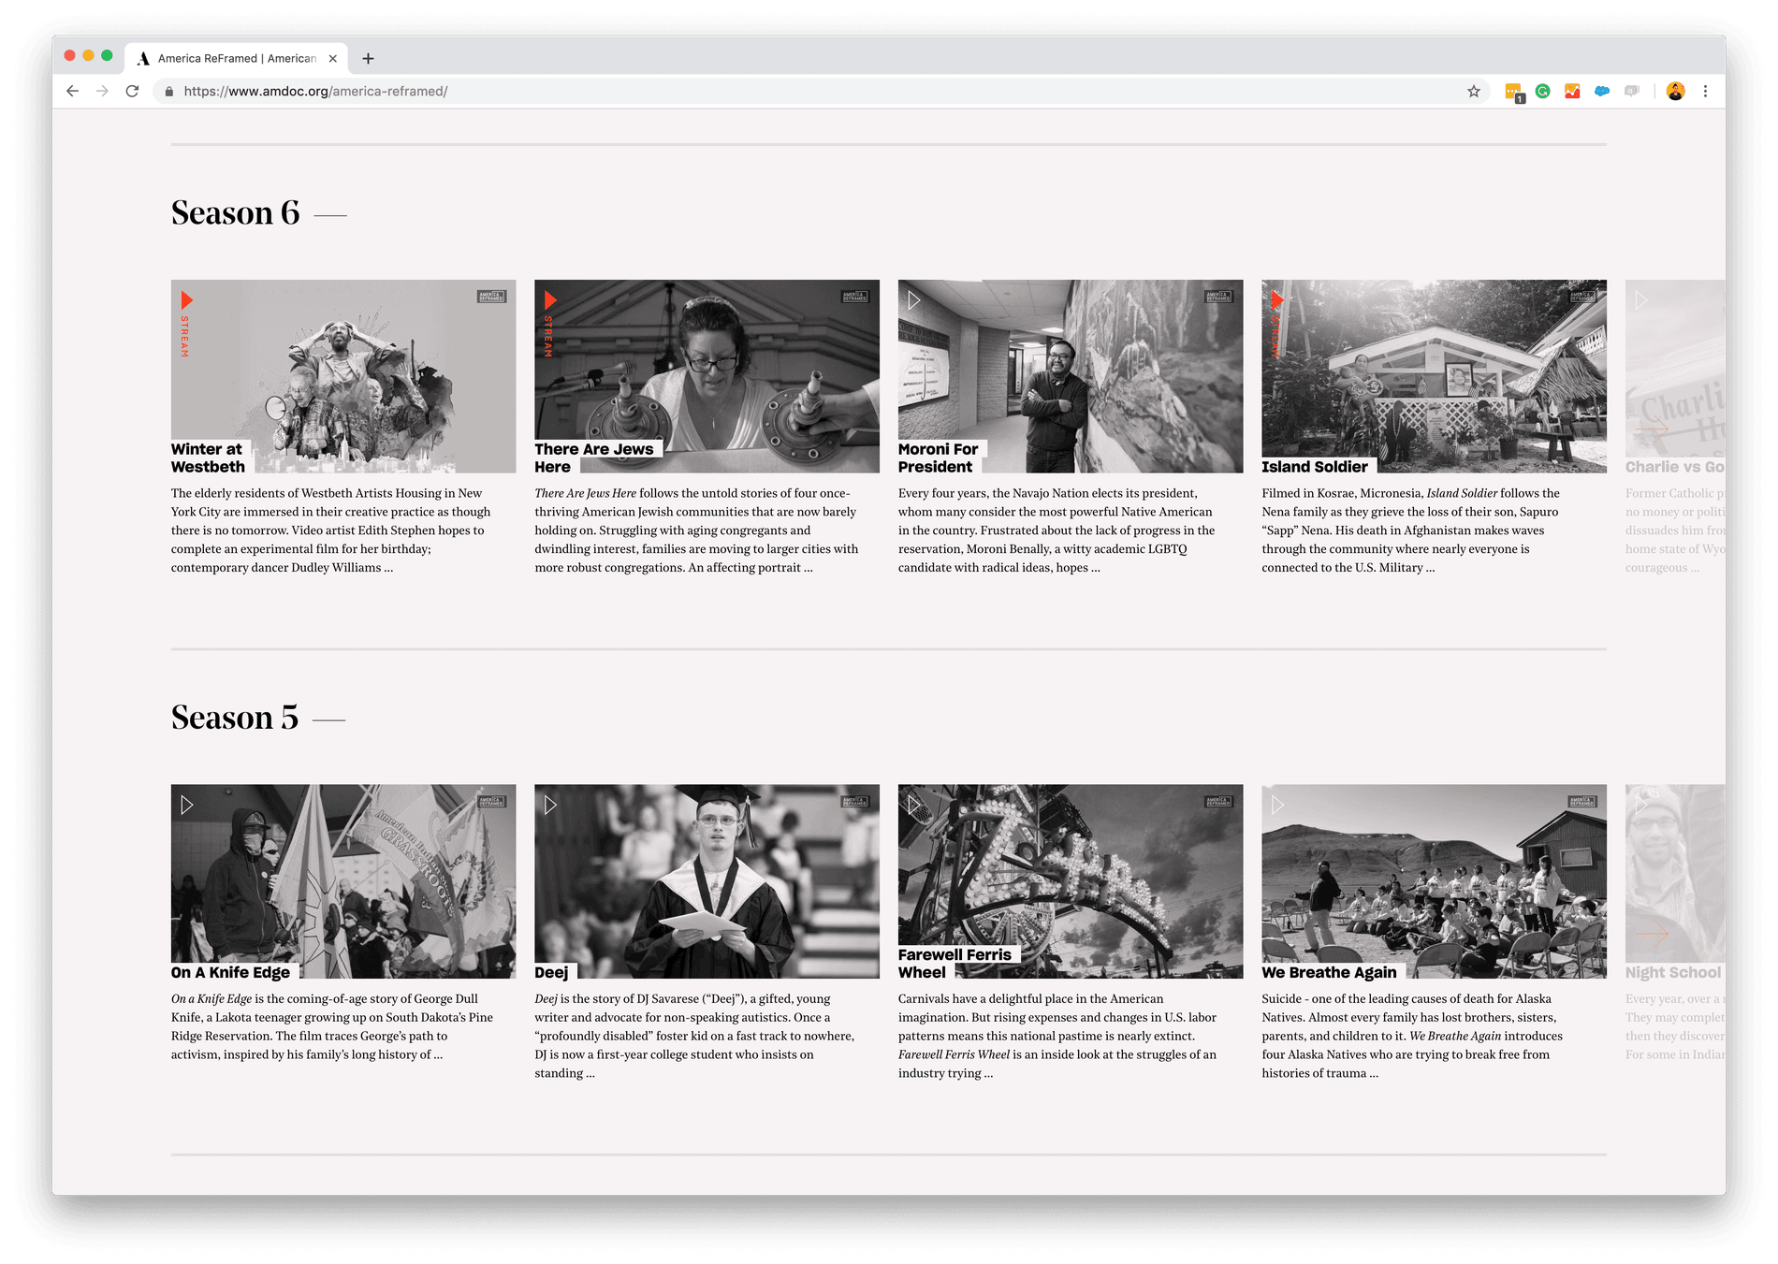
Task: Open the On A Knife Edge title link
Action: point(228,972)
